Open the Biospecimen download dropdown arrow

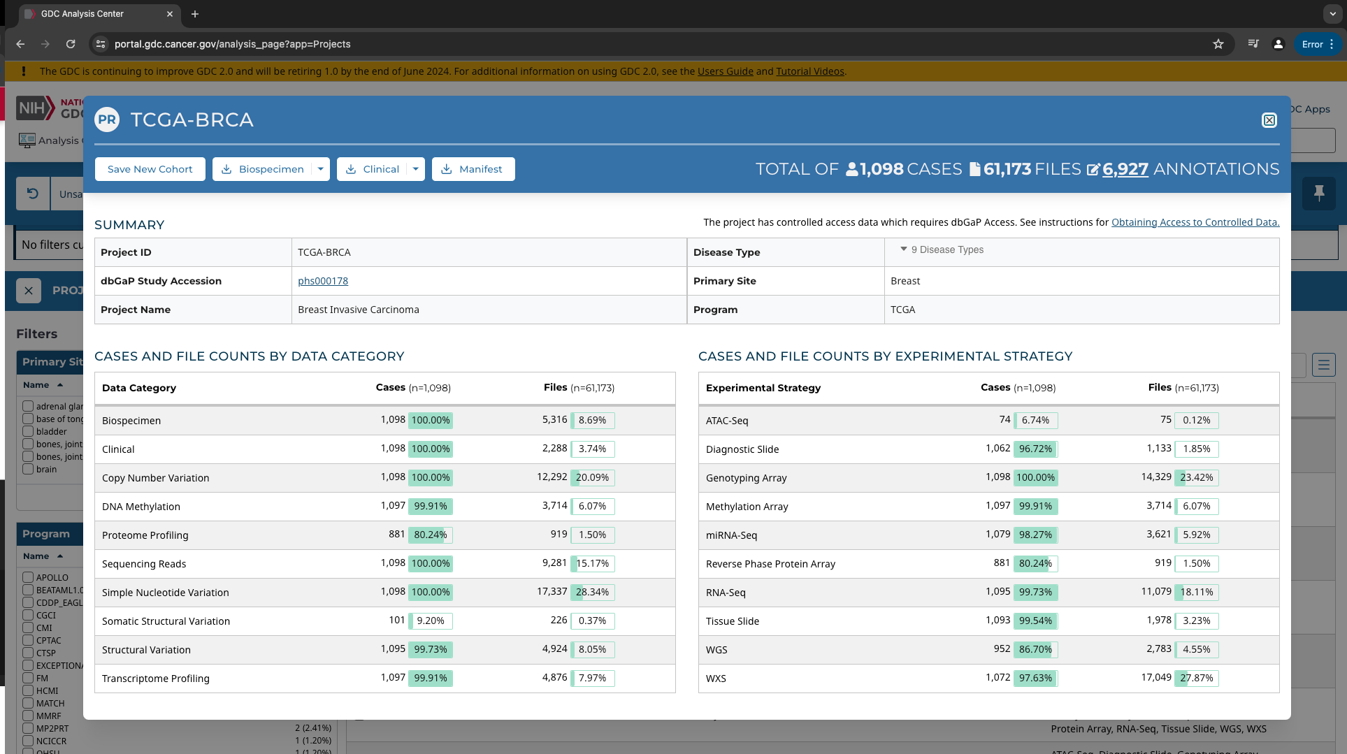pyautogui.click(x=320, y=169)
